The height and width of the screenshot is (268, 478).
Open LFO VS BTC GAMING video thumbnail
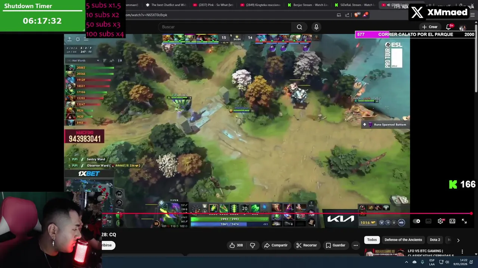tap(385, 253)
